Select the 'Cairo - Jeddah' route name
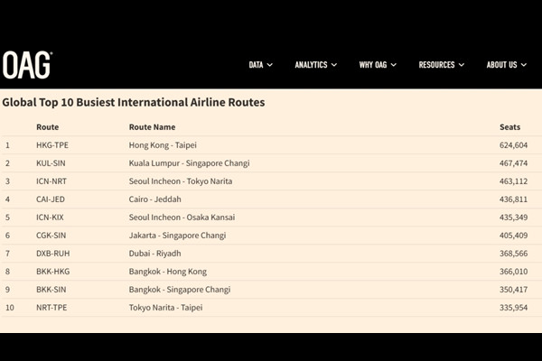542x361 pixels. point(154,199)
